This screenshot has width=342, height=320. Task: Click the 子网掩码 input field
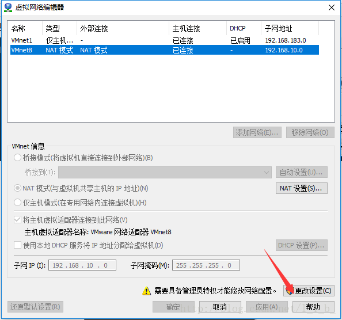206,265
